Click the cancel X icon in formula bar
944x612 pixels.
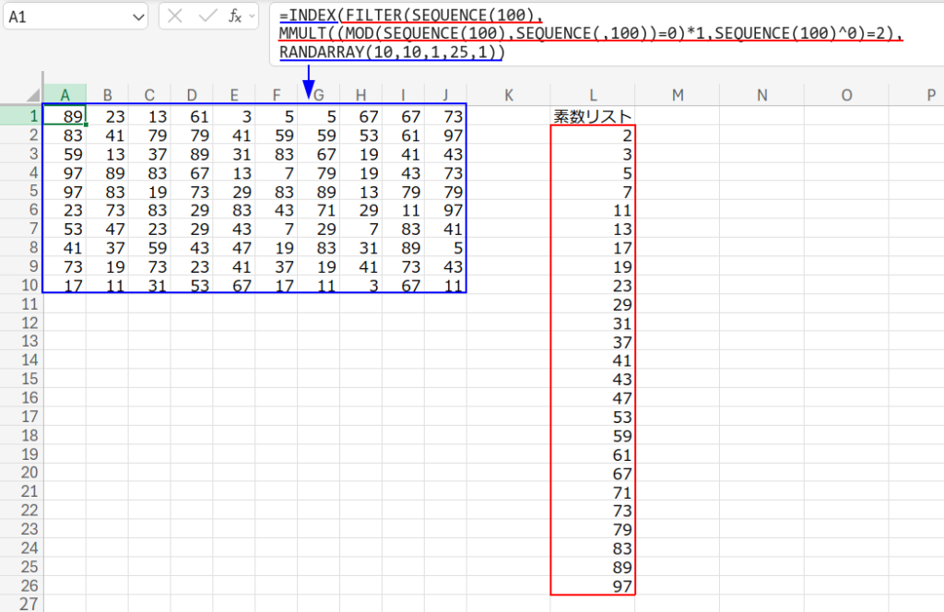[x=176, y=16]
